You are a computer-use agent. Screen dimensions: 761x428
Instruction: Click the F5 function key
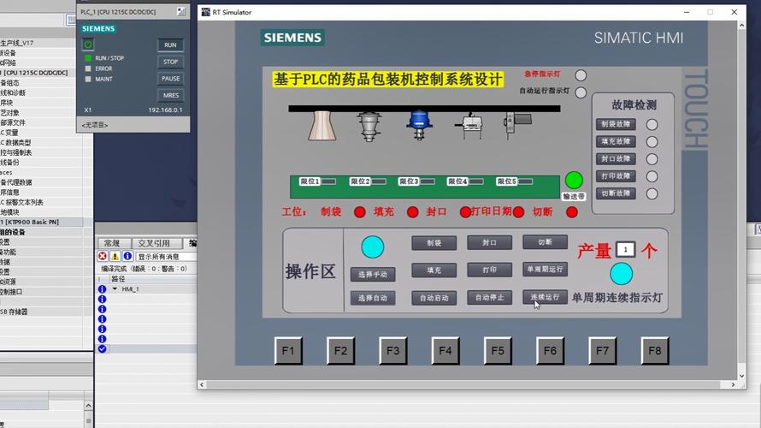click(x=498, y=351)
